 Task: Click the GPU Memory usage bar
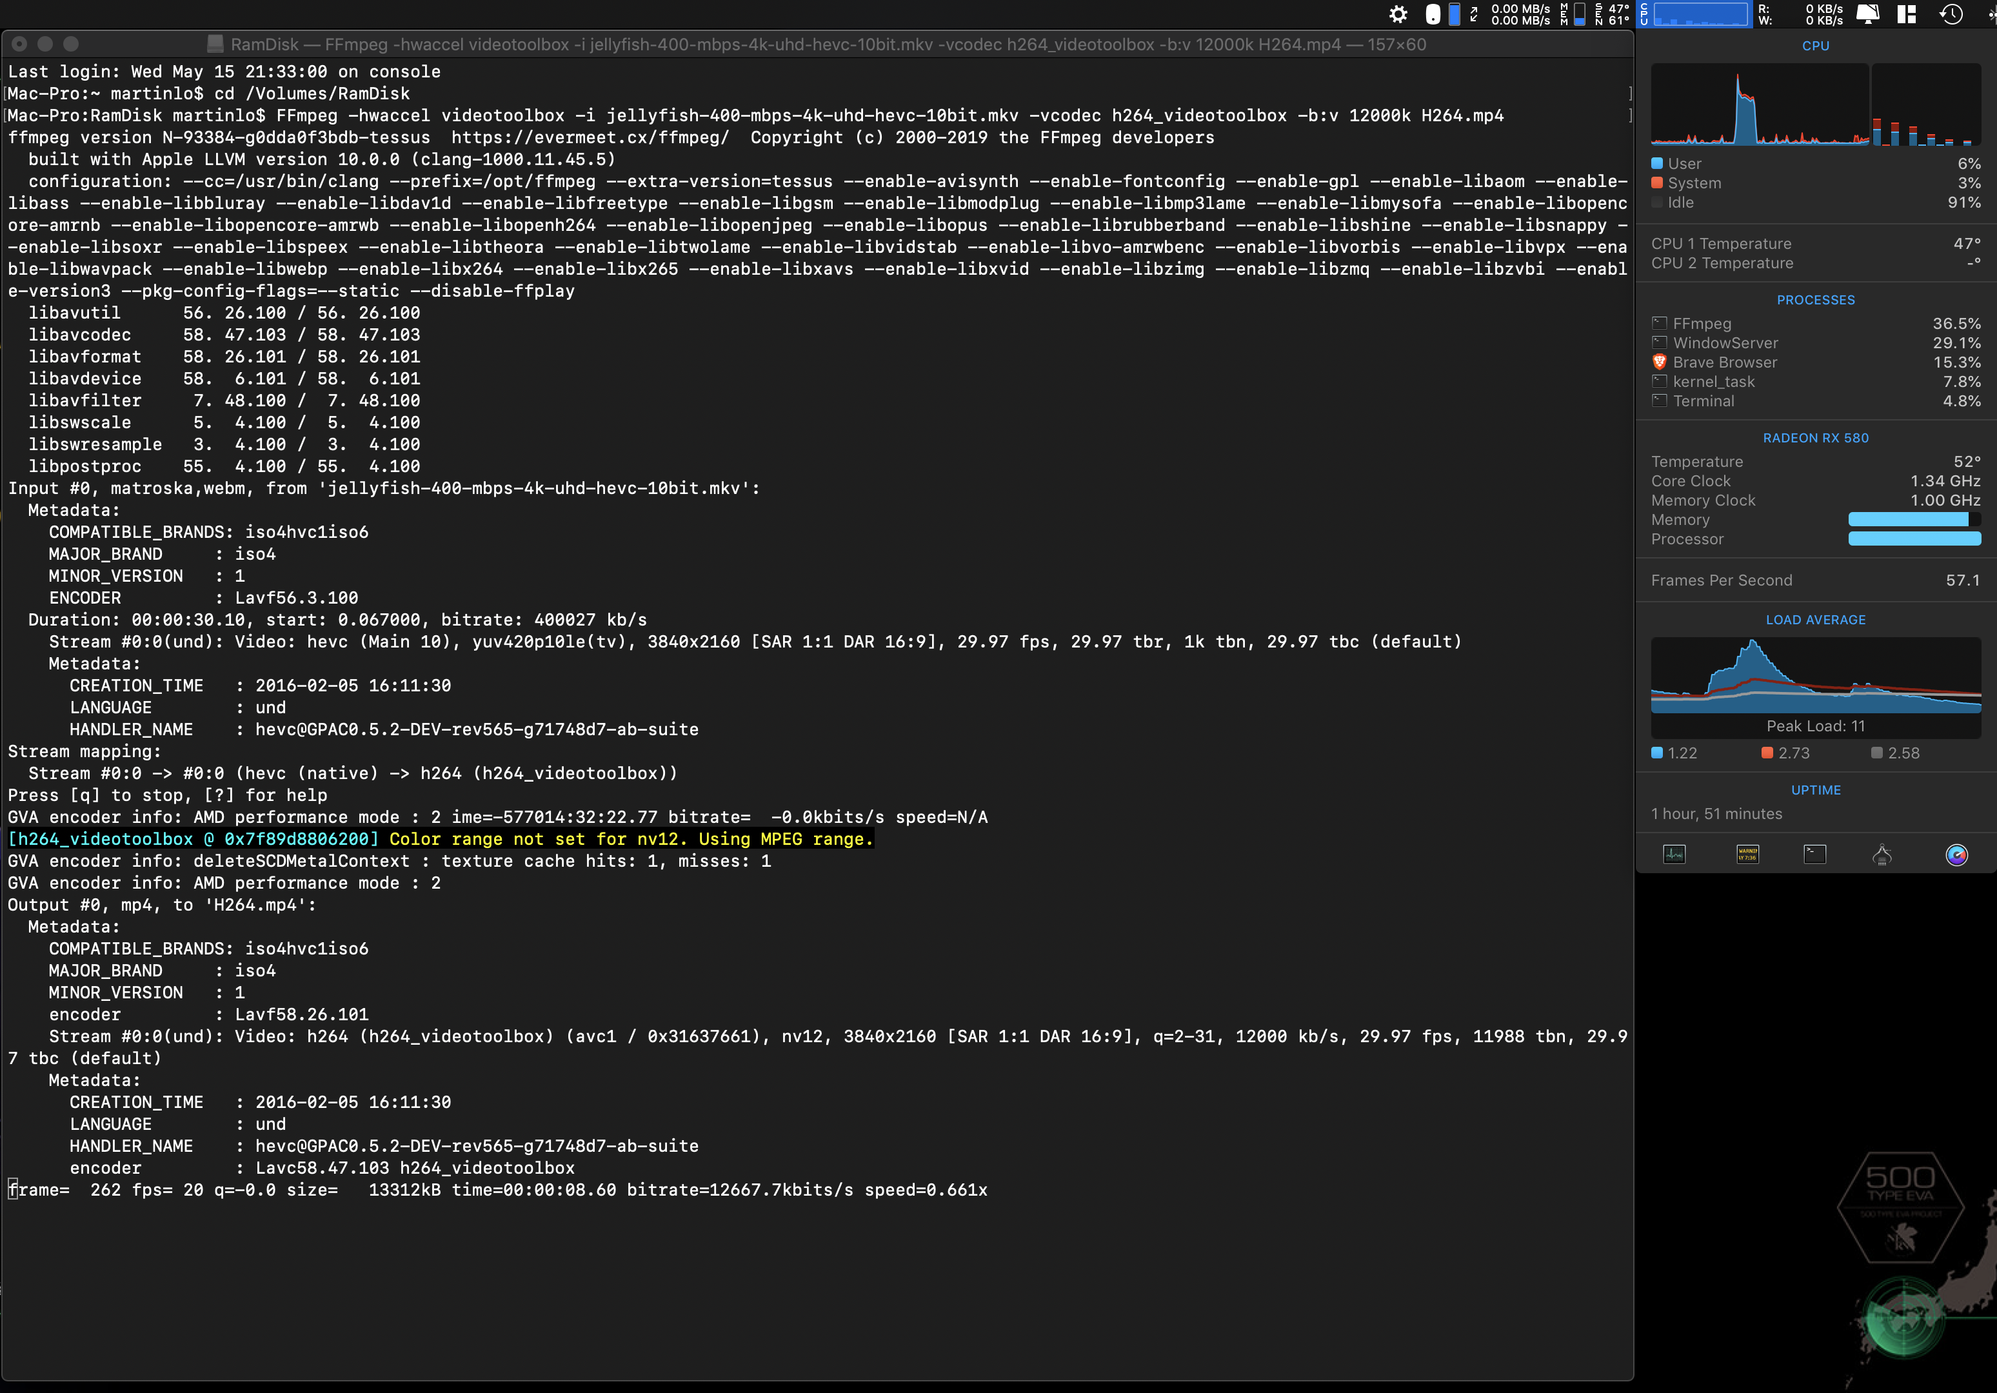[1914, 519]
